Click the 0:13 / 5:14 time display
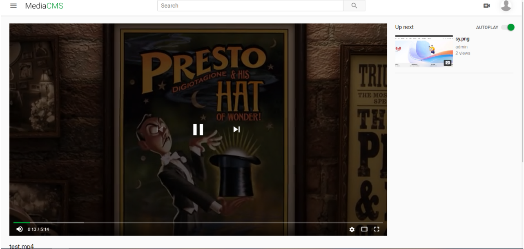Image resolution: width=524 pixels, height=249 pixels. [38, 229]
